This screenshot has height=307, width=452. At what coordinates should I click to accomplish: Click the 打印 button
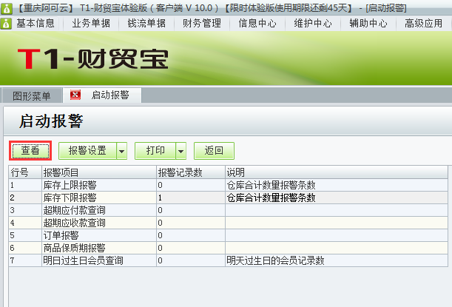point(155,150)
